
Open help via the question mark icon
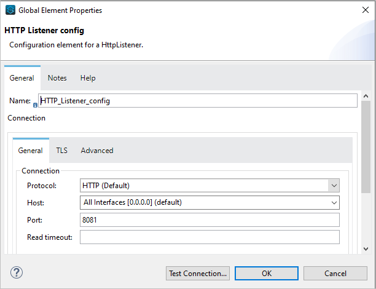tap(17, 272)
